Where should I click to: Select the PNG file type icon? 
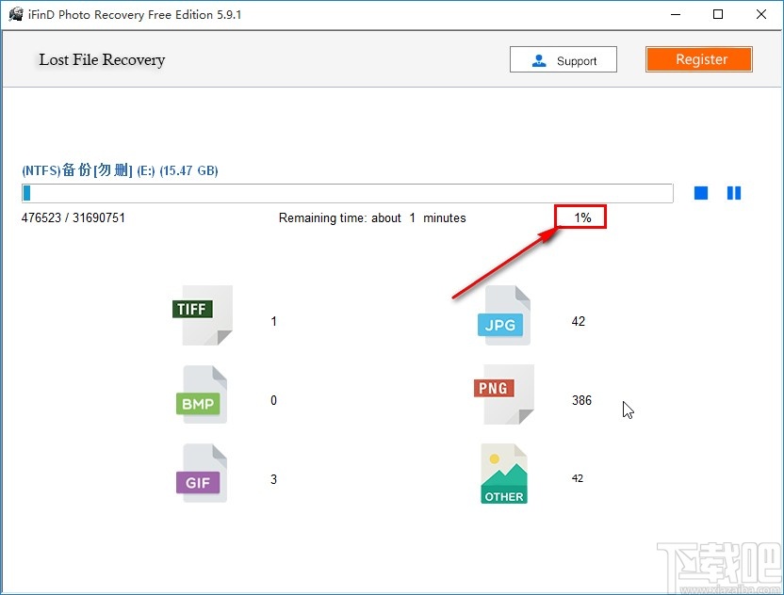(504, 394)
